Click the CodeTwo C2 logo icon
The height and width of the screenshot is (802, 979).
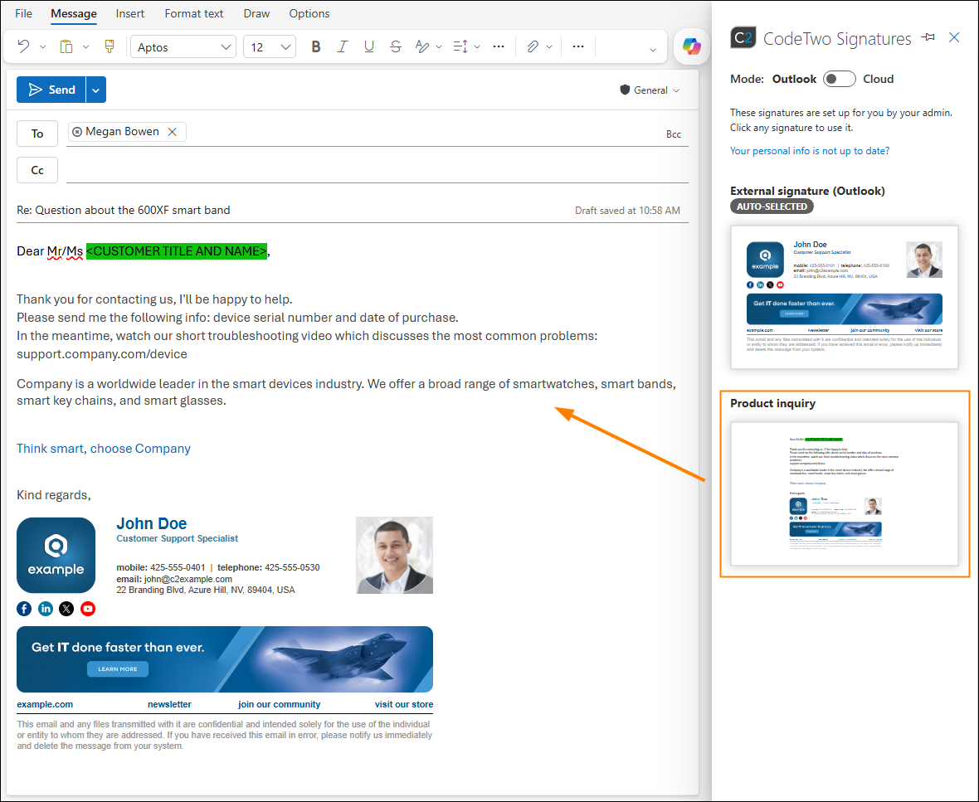click(743, 38)
